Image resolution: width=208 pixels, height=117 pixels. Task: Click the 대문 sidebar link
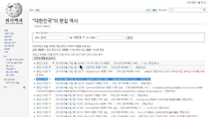(6, 30)
